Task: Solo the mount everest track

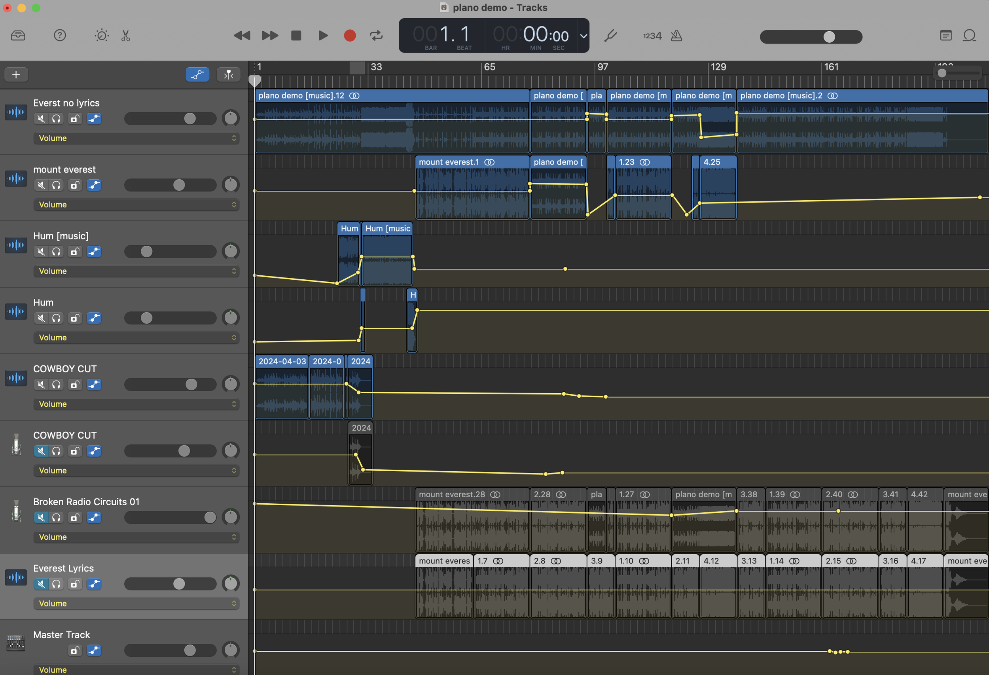Action: coord(56,185)
